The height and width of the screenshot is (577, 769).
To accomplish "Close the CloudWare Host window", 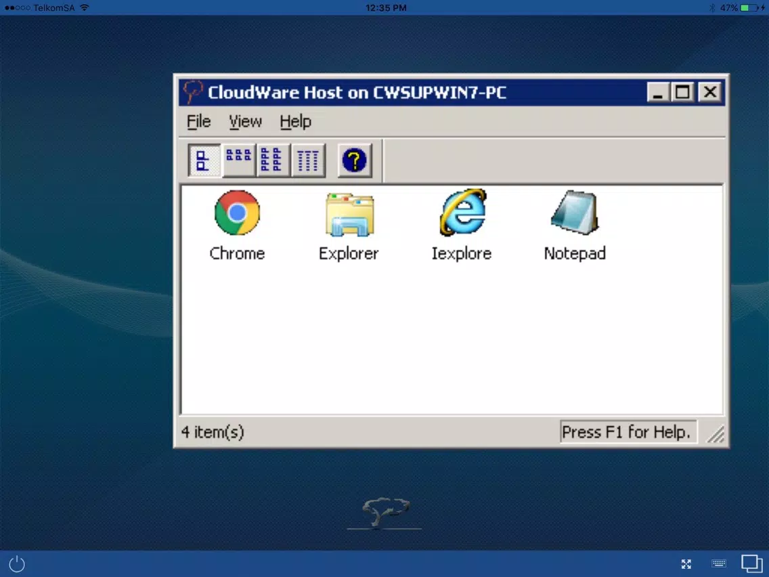I will click(x=709, y=91).
